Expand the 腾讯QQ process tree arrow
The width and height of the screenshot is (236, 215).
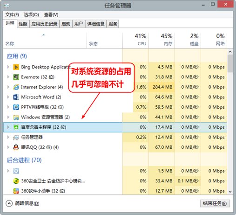pos(8,147)
